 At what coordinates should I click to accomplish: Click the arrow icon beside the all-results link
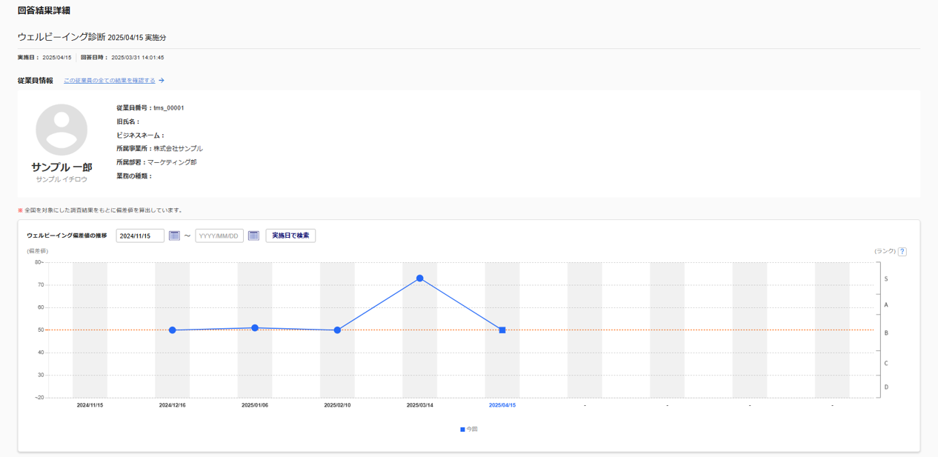pos(162,81)
